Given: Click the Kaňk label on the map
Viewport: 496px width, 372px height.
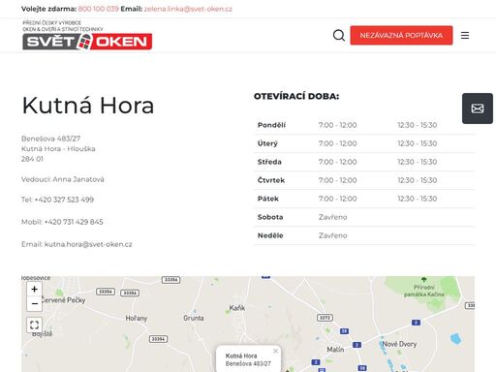Looking at the screenshot, I should click(x=237, y=308).
